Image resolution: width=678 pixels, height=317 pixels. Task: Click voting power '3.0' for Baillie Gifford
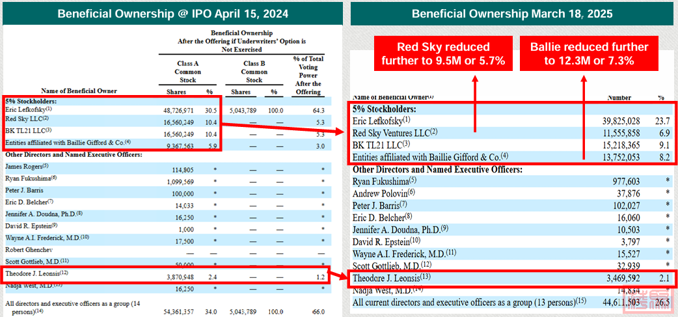tap(319, 147)
